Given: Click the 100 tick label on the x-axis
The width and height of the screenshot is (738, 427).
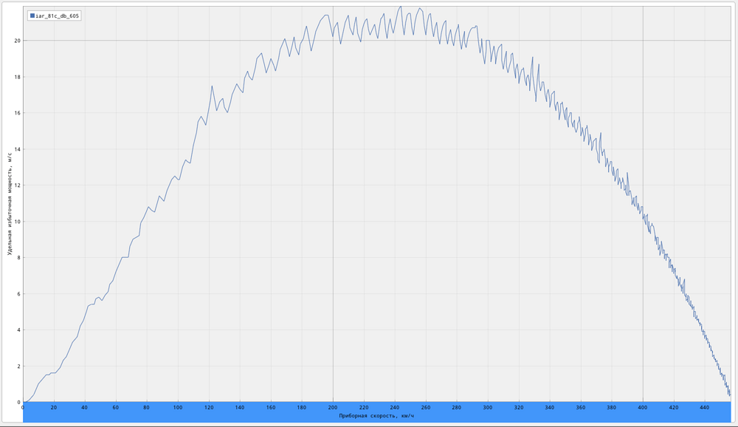Looking at the screenshot, I should pos(178,407).
